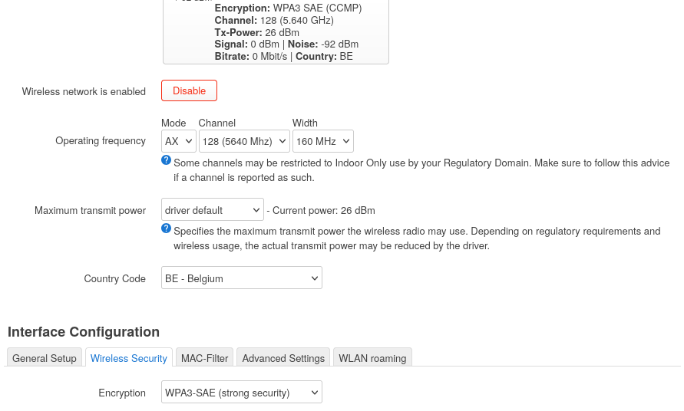Click the 'Encryption: WPA3 SAE (CCMP)' status line
This screenshot has height=411, width=684.
(x=288, y=8)
